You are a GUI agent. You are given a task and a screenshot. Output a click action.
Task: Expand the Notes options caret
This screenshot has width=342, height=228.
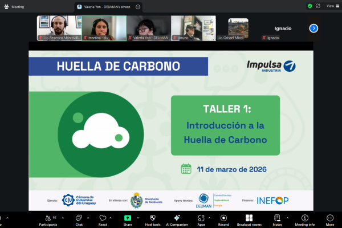point(287,218)
